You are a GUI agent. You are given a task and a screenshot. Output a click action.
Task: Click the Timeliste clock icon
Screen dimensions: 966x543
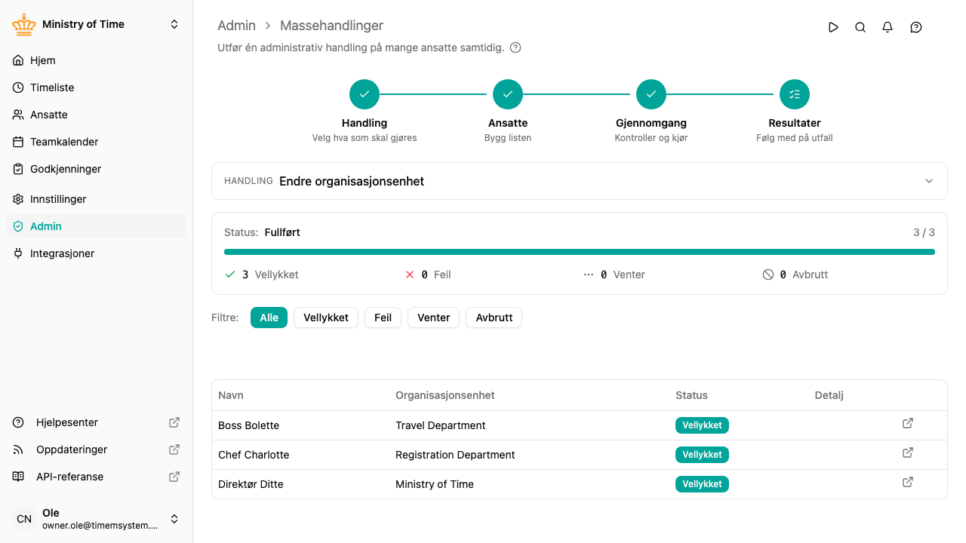point(18,87)
